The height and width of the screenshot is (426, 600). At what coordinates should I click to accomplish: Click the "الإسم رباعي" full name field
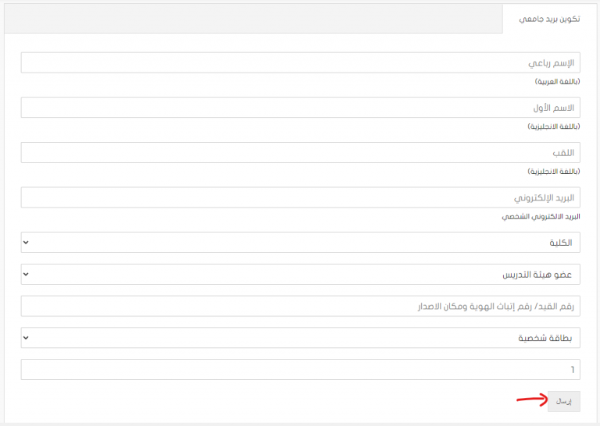point(300,62)
